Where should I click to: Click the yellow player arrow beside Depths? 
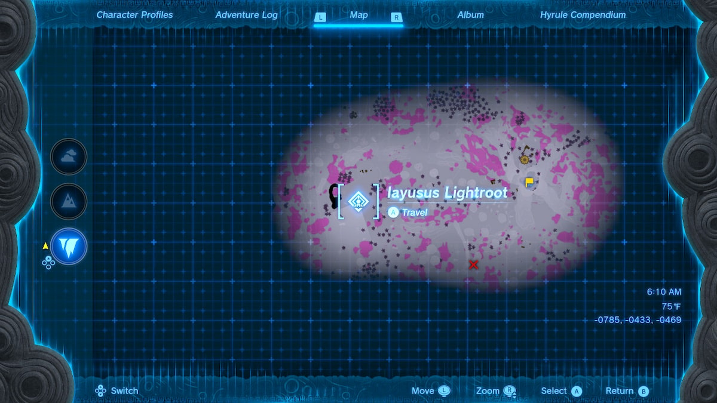point(45,245)
